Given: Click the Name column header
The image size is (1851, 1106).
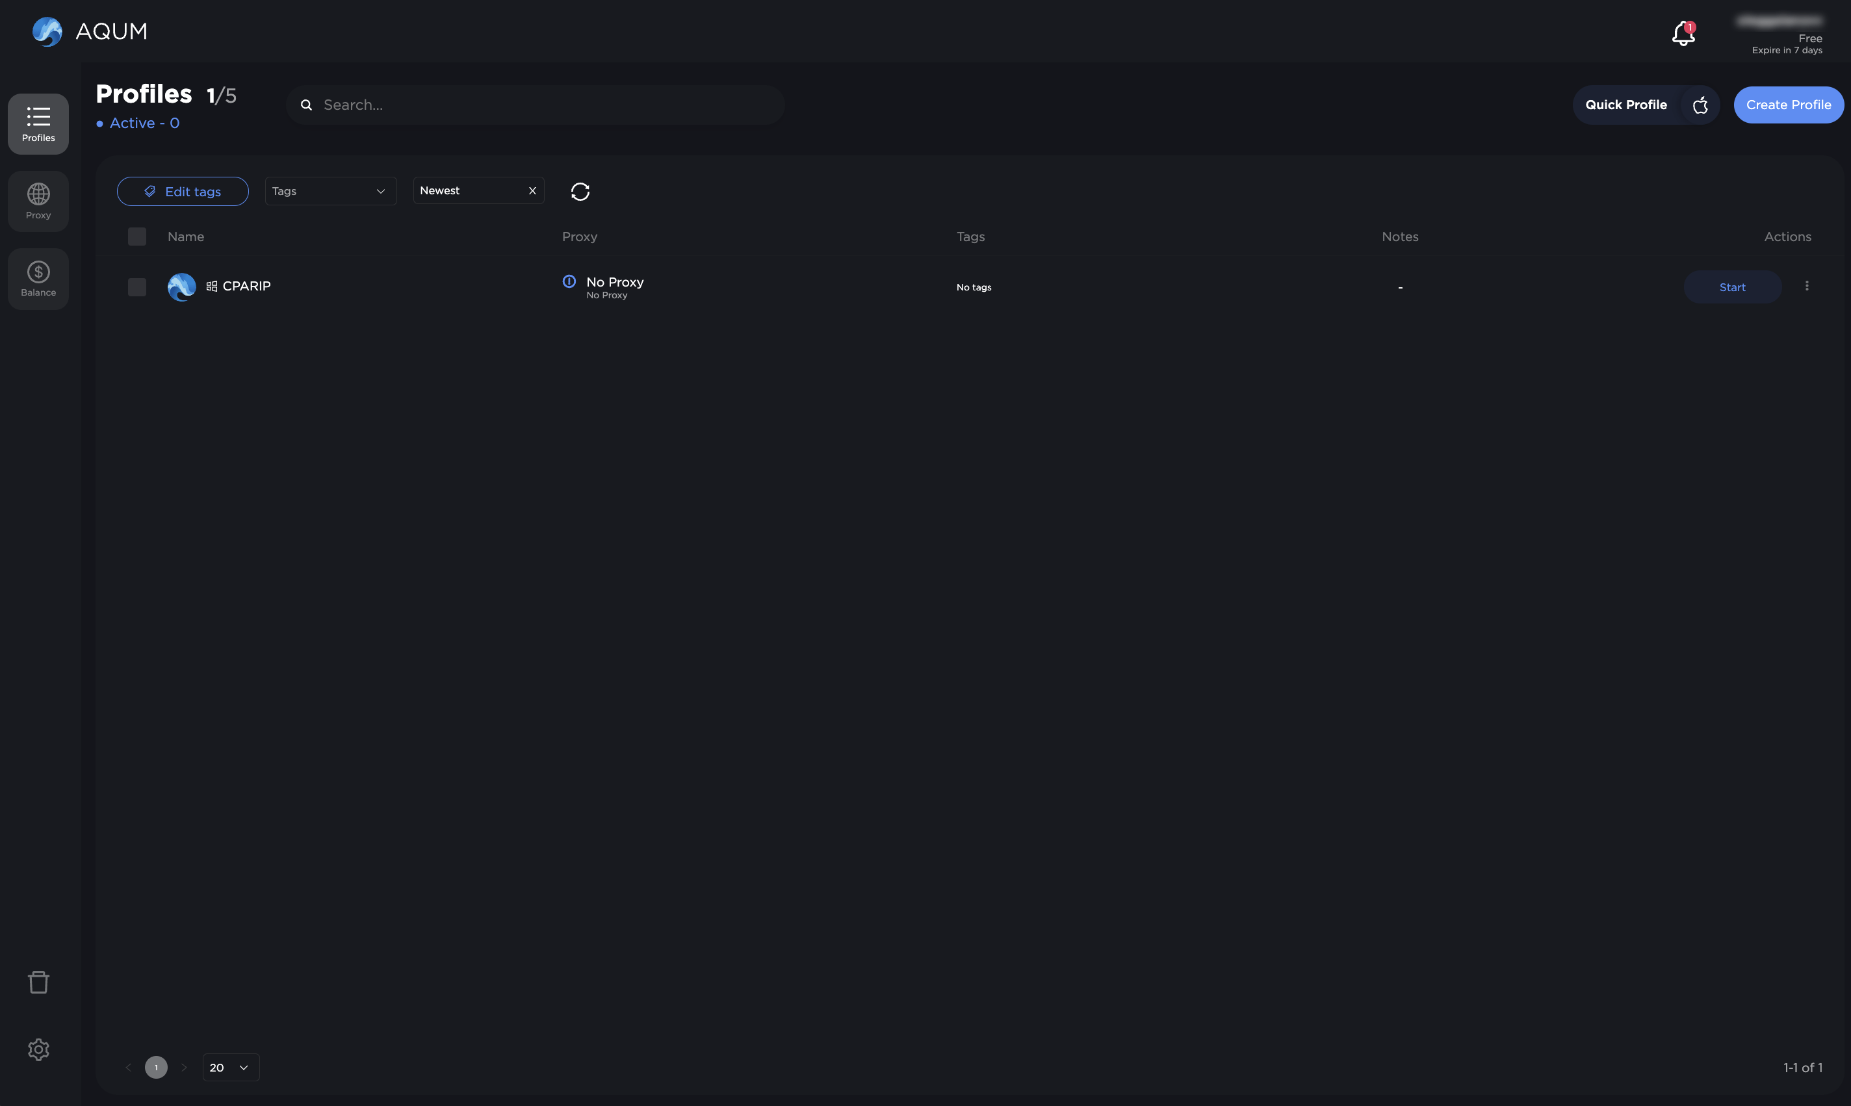Looking at the screenshot, I should click(185, 237).
